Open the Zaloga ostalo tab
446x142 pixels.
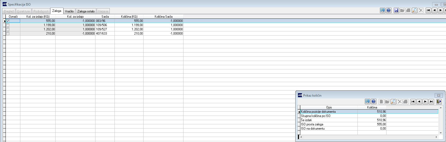click(86, 11)
